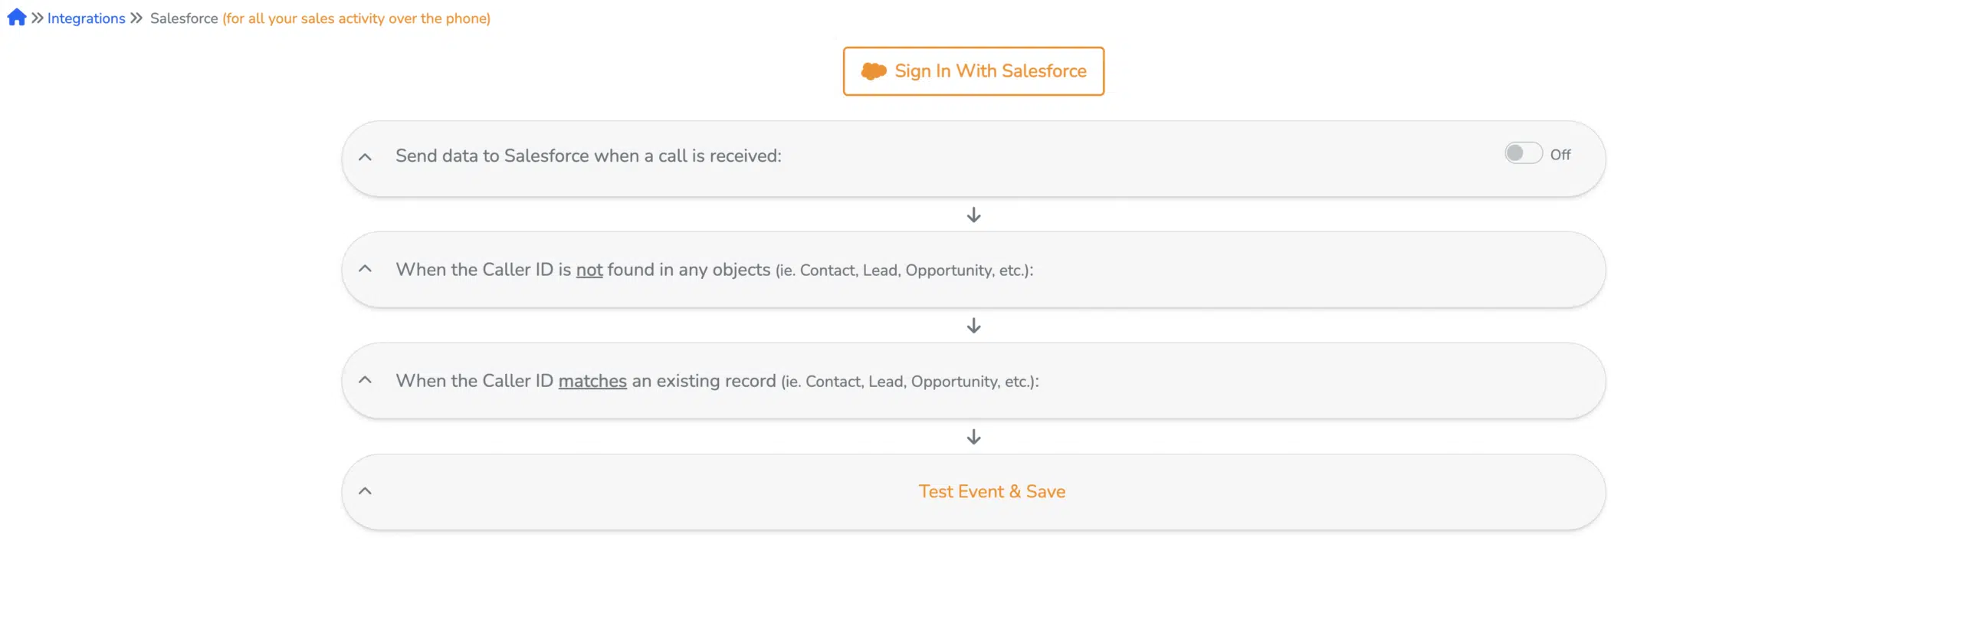
Task: Go to the home page icon
Action: [17, 18]
